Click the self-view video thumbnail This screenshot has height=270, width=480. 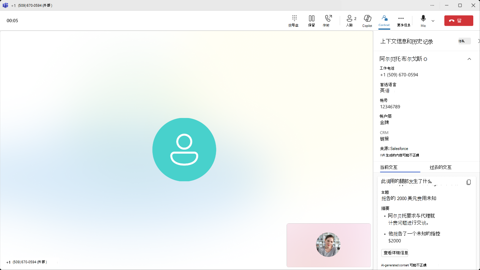[x=328, y=245]
